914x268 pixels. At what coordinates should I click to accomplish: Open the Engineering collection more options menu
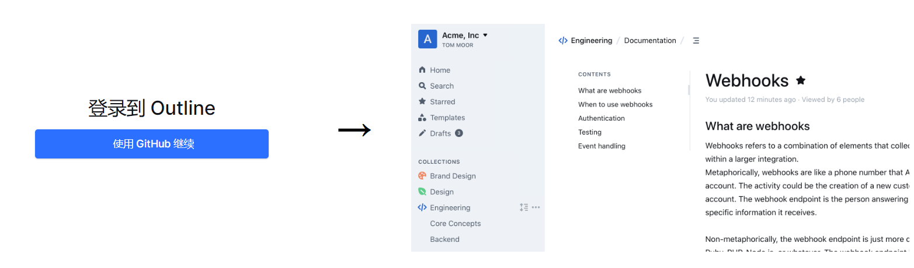[536, 207]
